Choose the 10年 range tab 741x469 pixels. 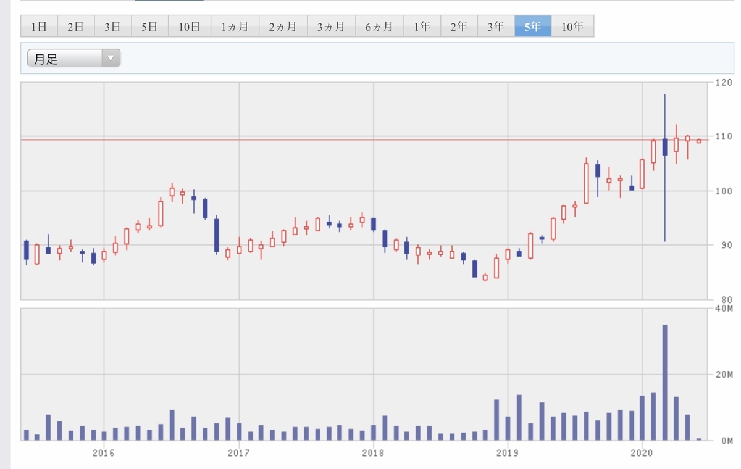[572, 27]
